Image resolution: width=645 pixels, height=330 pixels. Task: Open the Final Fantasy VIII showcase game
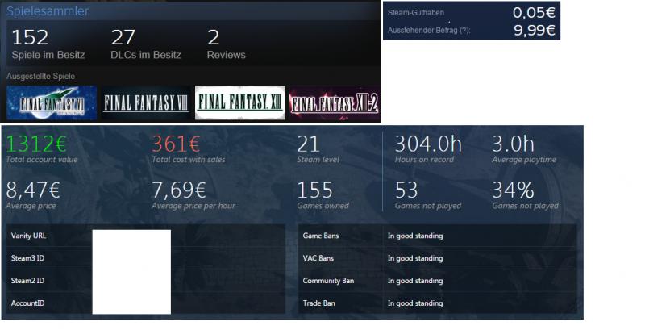(x=145, y=102)
